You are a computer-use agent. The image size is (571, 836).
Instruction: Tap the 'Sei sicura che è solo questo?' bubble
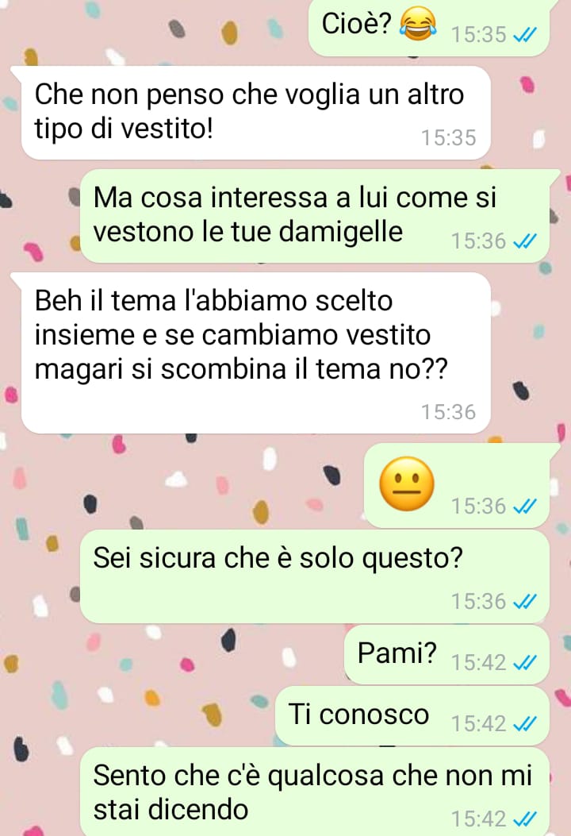point(315,576)
